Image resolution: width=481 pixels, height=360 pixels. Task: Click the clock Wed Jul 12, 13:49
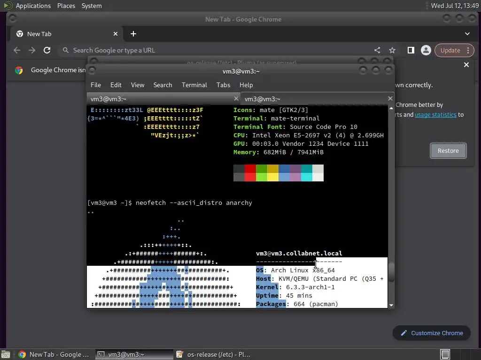click(455, 6)
